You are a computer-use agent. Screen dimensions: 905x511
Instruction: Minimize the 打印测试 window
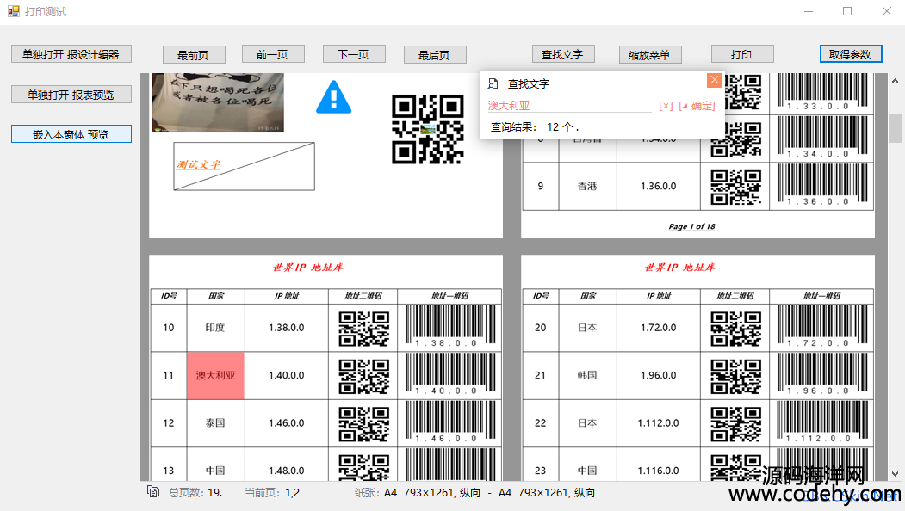click(809, 11)
